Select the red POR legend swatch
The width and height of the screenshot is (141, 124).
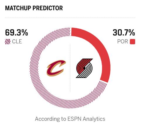tap(132, 42)
